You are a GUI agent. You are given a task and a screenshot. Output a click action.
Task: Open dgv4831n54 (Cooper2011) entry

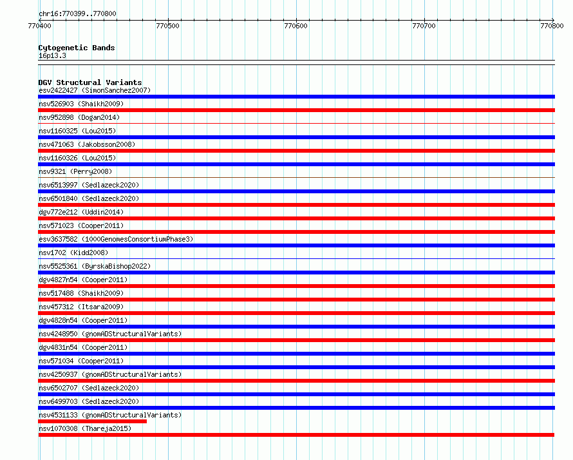coord(83,347)
